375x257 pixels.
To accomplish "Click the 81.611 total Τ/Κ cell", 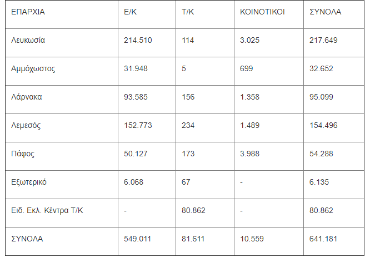I will [193, 239].
